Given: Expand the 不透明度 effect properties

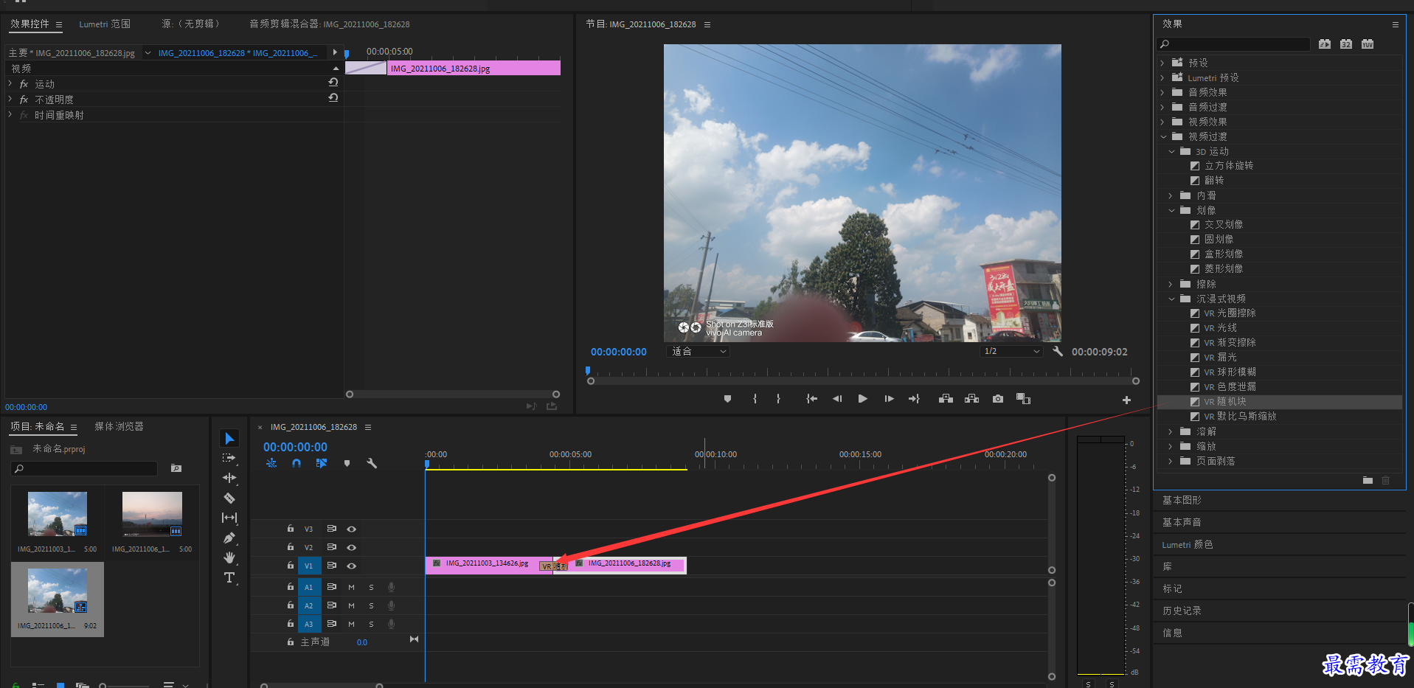Looking at the screenshot, I should tap(10, 100).
